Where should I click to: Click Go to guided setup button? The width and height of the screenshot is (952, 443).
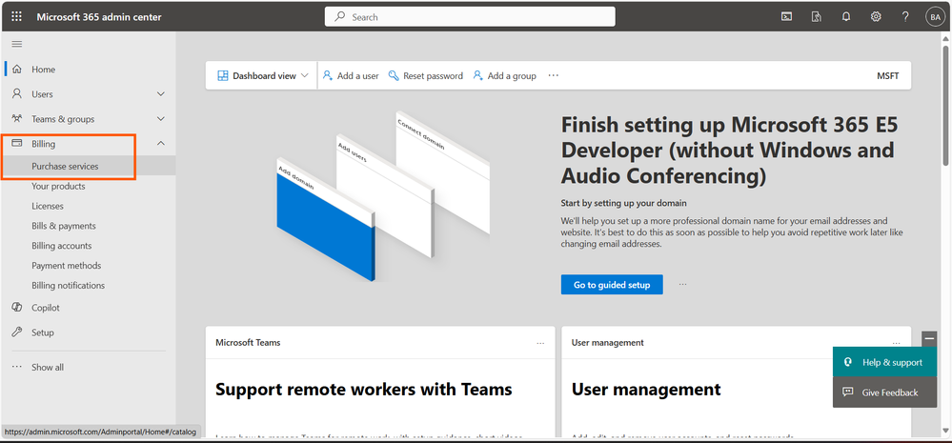[x=612, y=285]
